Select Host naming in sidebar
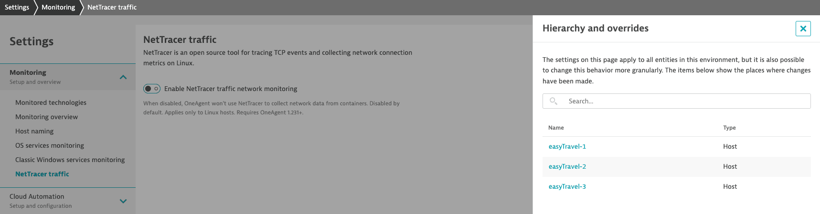The image size is (820, 214). pyautogui.click(x=34, y=131)
